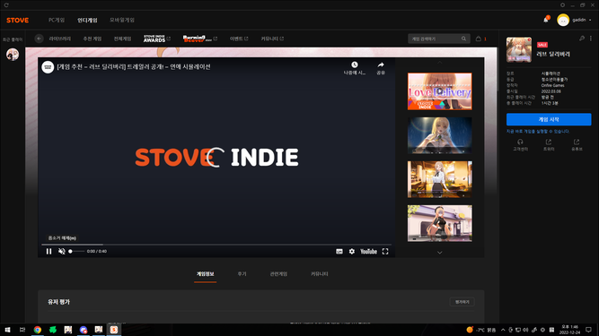Expand the gadidn account dropdown arrow
Image resolution: width=599 pixels, height=336 pixels.
[590, 21]
